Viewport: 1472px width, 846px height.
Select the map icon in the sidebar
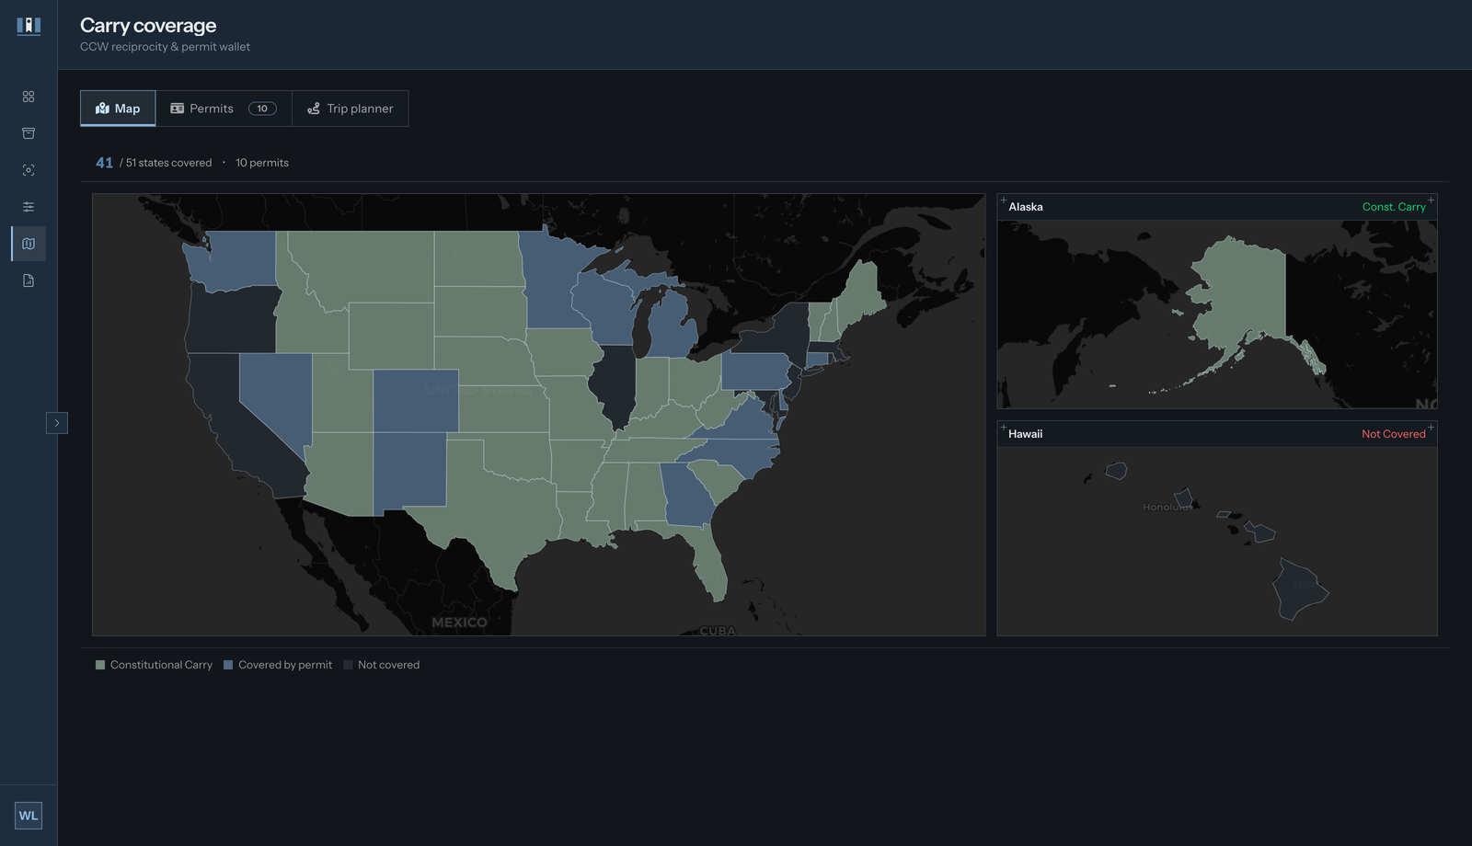[29, 244]
